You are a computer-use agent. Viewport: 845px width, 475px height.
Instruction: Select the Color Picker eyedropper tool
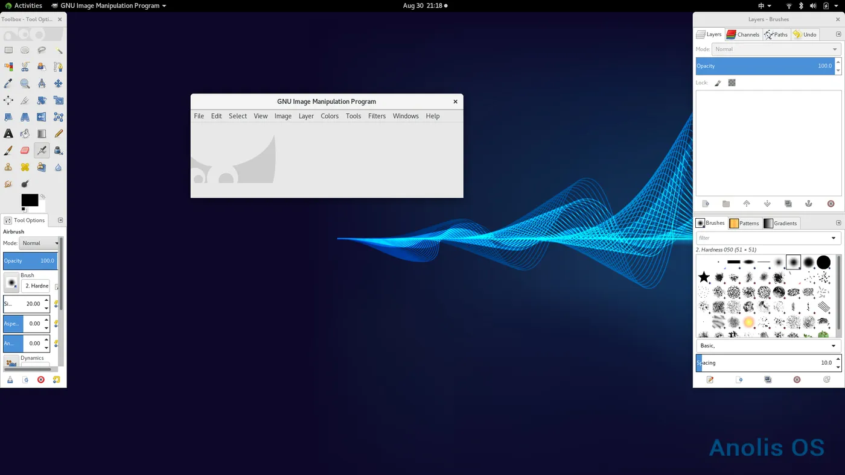[x=8, y=84]
